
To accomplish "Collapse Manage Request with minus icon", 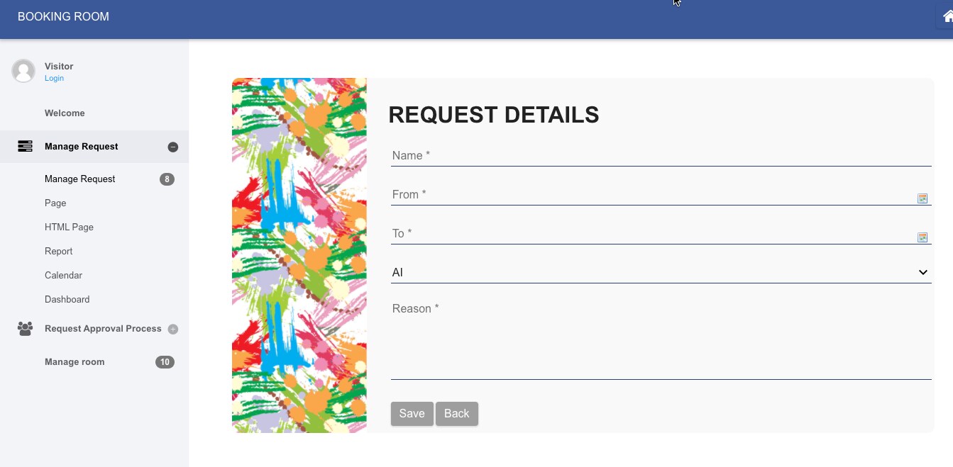I will point(173,147).
